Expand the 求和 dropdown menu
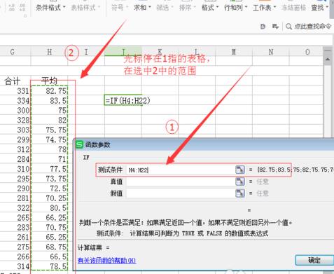This screenshot has width=334, height=274. pos(142,8)
